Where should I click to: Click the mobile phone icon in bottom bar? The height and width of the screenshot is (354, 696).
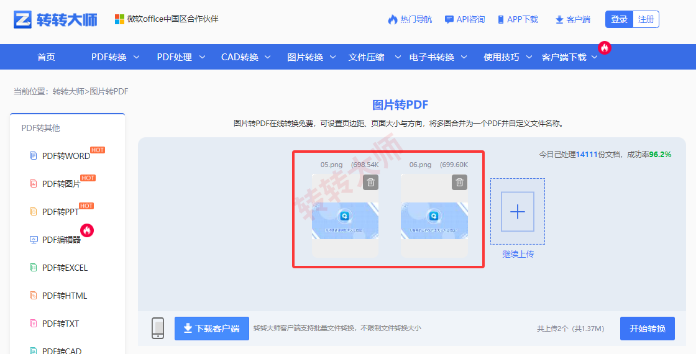(158, 329)
